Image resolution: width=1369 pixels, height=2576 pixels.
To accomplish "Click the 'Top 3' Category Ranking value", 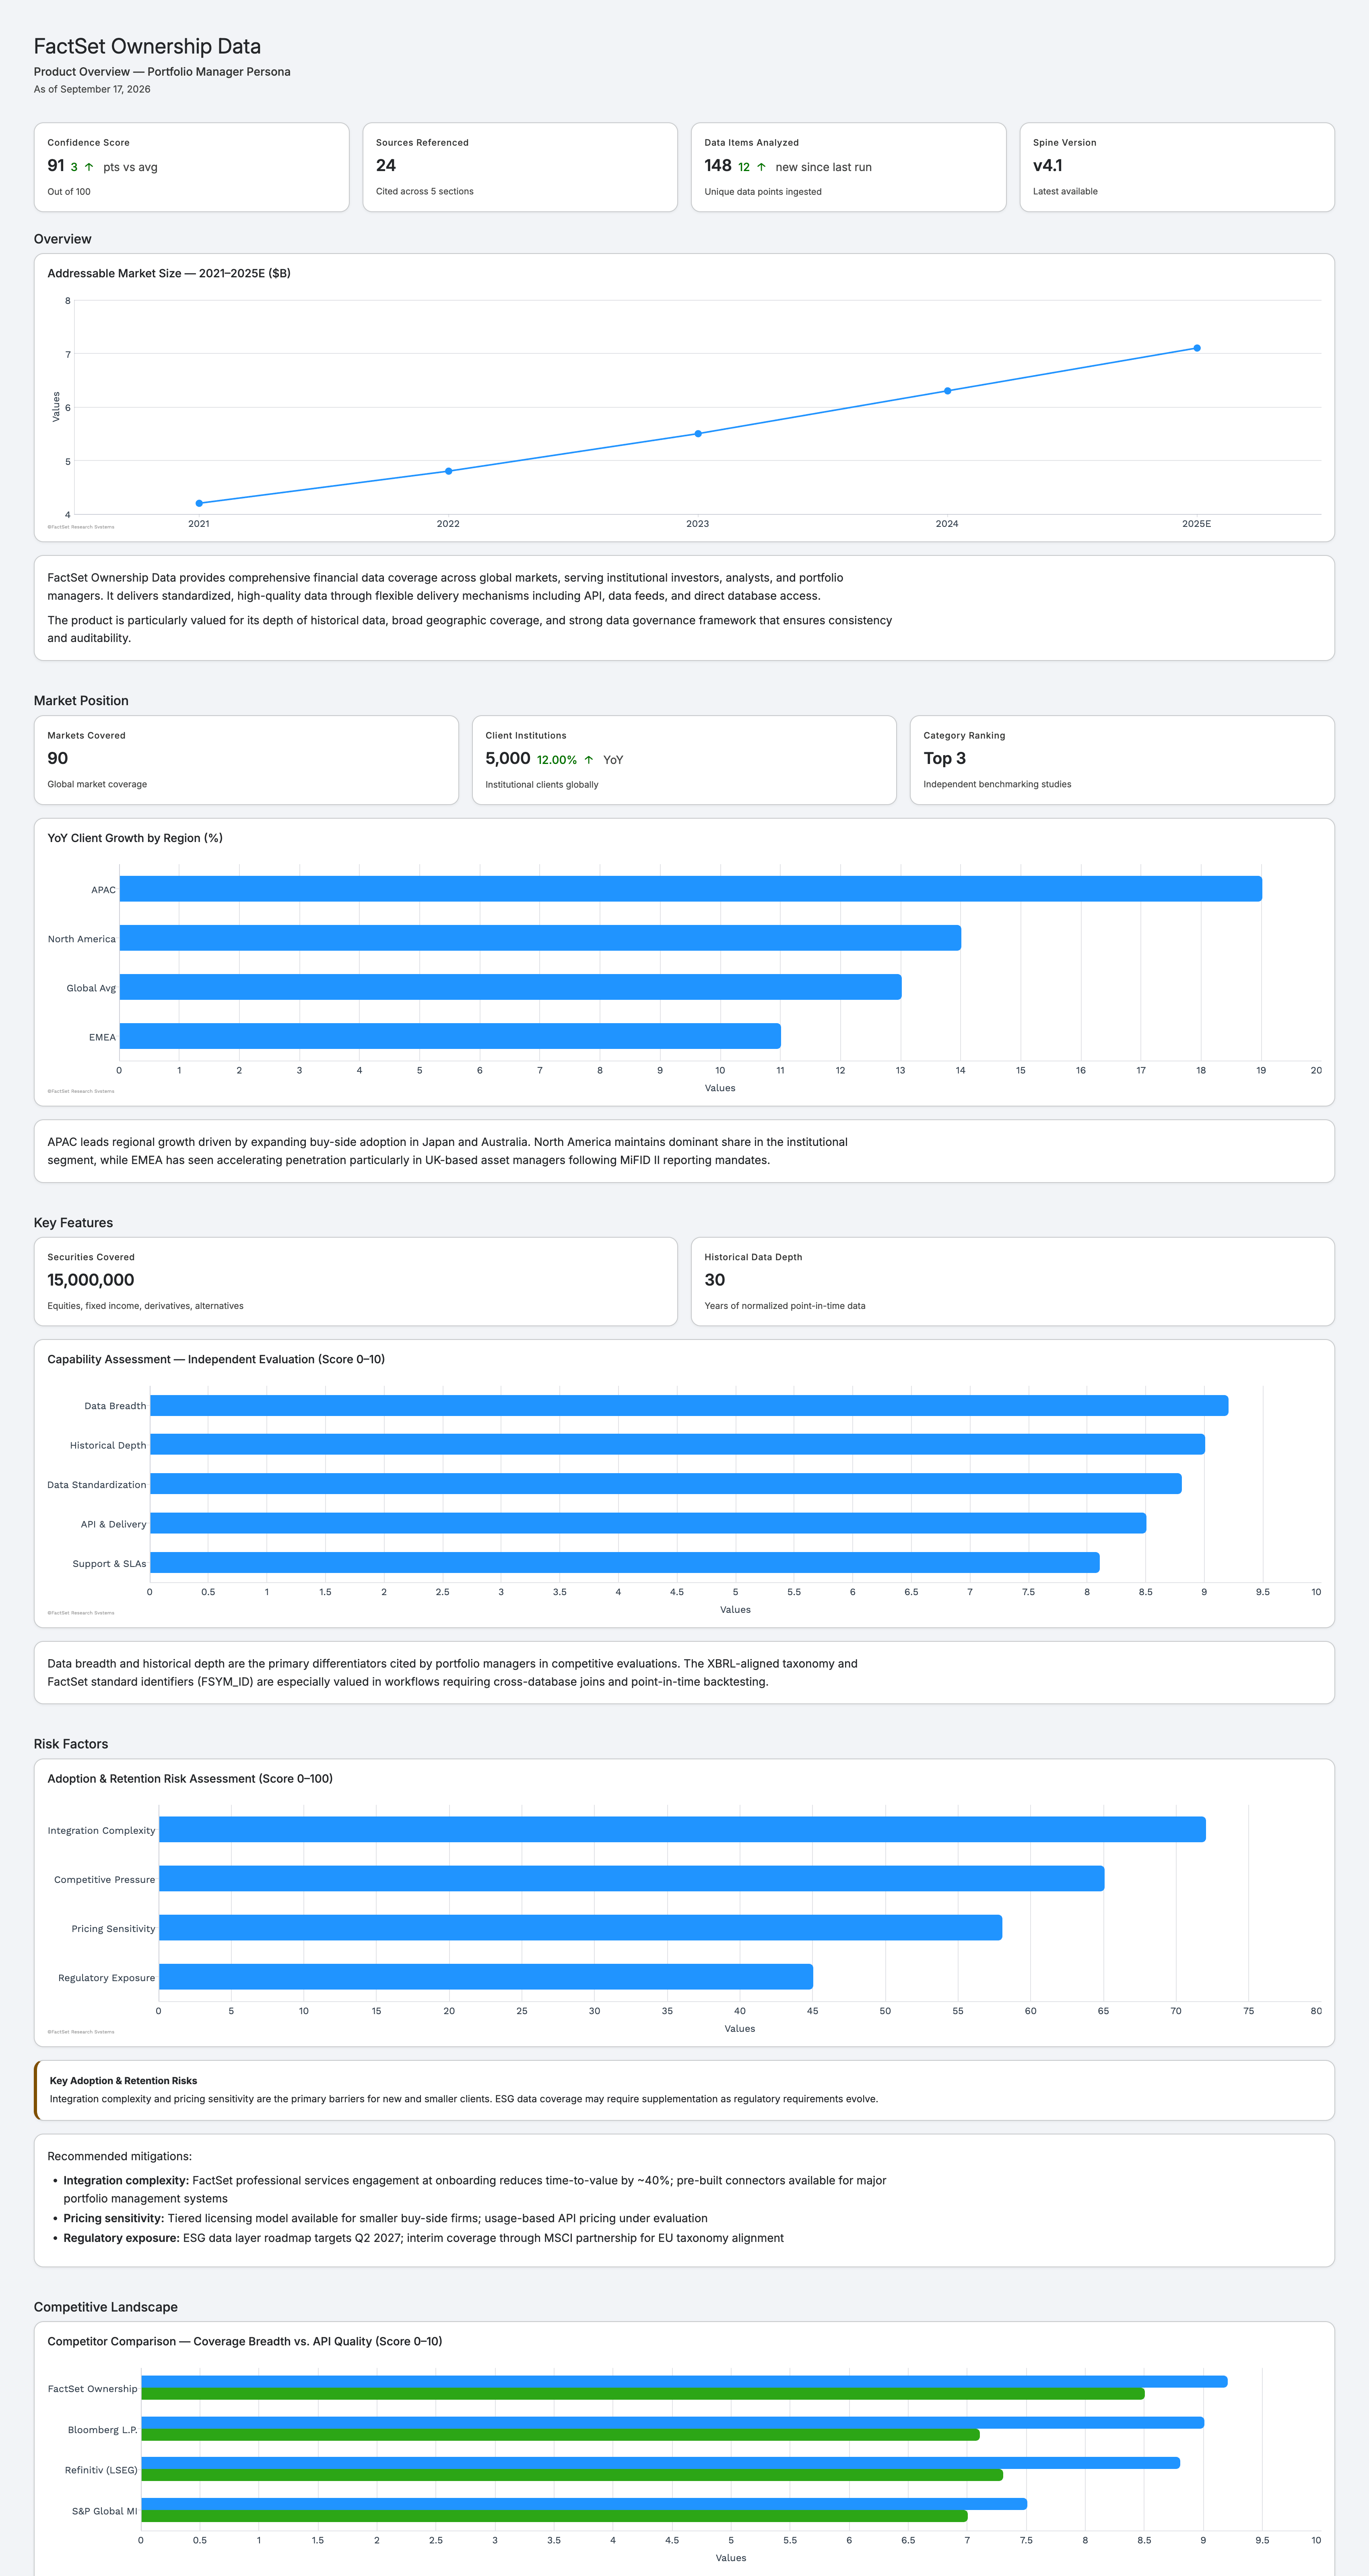I will click(944, 759).
